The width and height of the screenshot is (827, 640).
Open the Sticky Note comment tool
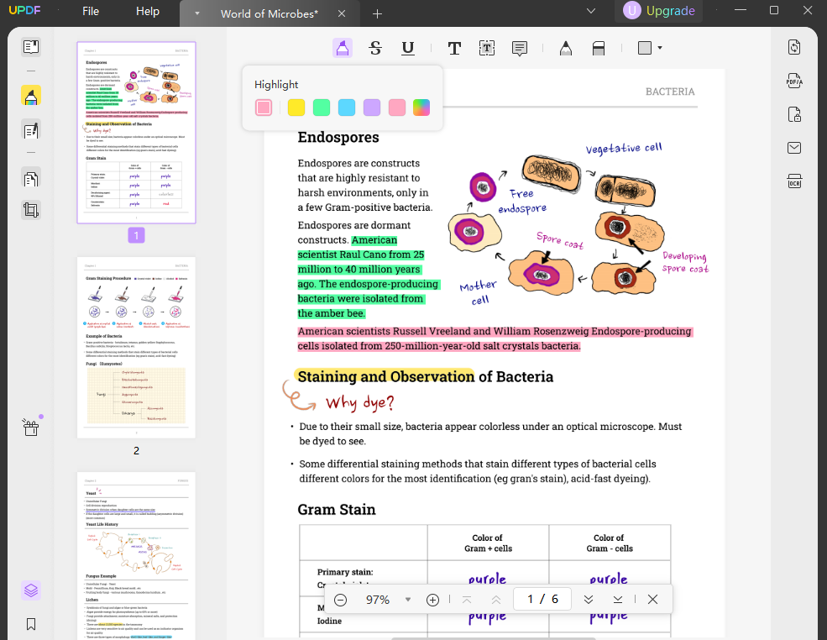pyautogui.click(x=520, y=48)
